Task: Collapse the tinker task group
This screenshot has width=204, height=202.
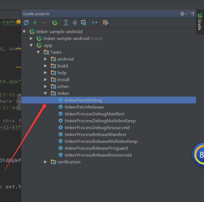Action: pyautogui.click(x=45, y=93)
